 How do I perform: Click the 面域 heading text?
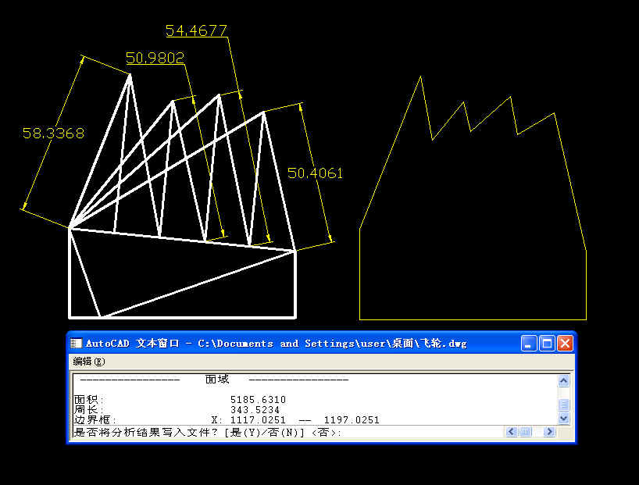217,380
